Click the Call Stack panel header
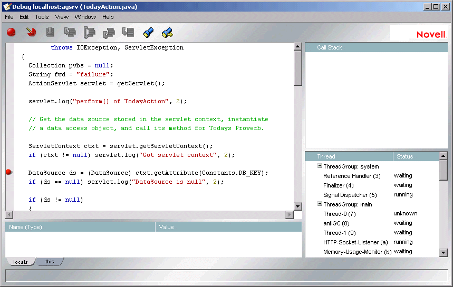 pos(376,47)
